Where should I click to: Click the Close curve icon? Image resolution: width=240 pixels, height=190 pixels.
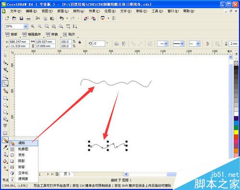(x=207, y=44)
